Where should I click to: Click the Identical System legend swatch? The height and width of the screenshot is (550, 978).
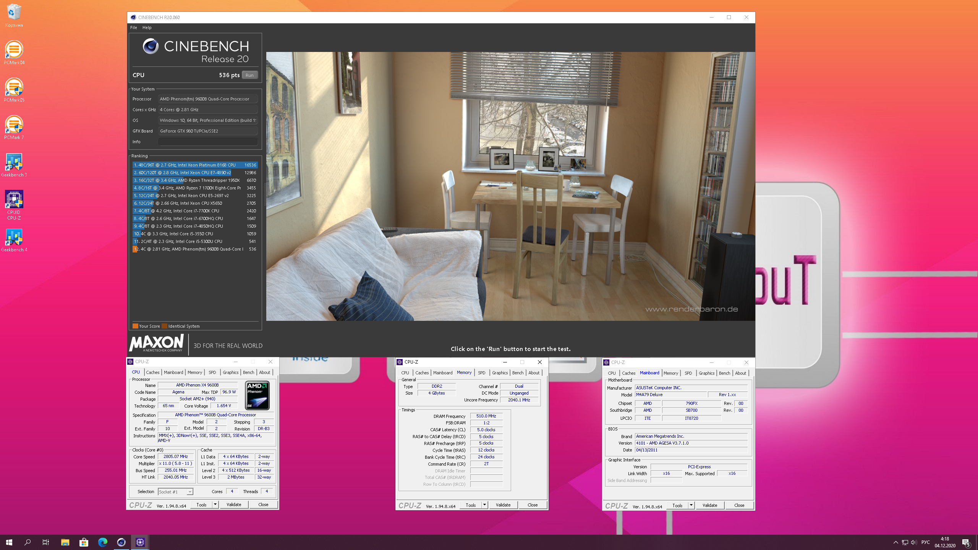pos(164,326)
